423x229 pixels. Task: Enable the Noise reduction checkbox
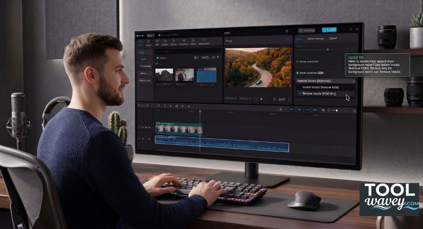tap(298, 61)
